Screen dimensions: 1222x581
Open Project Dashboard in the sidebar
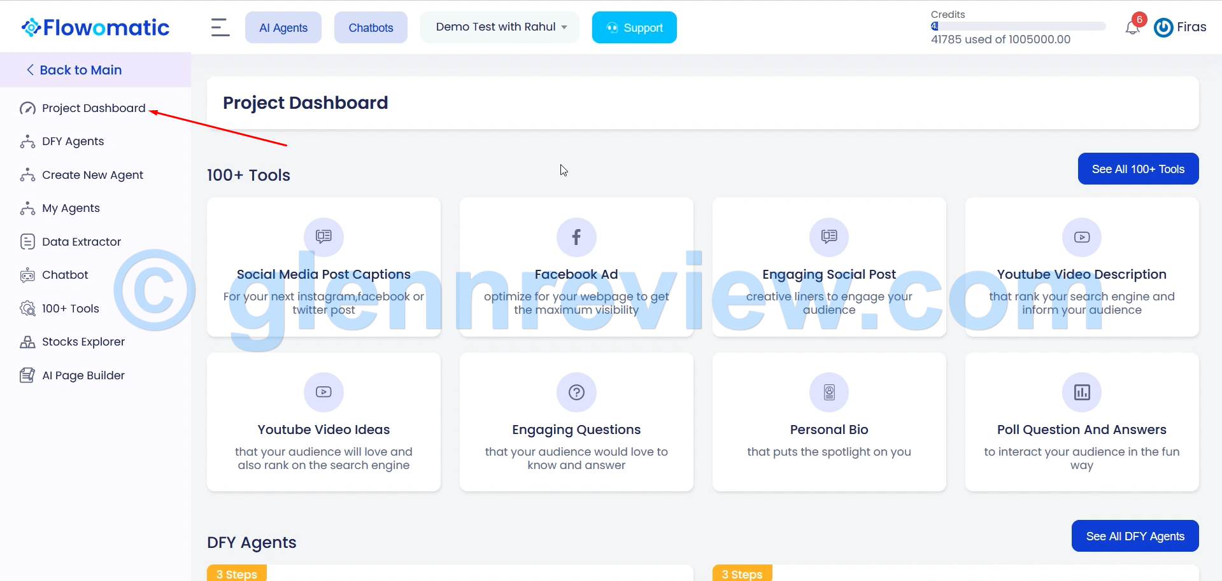(x=94, y=108)
